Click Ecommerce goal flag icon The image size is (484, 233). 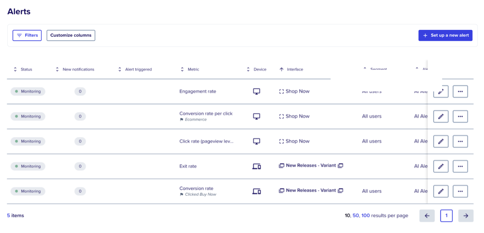tap(181, 119)
